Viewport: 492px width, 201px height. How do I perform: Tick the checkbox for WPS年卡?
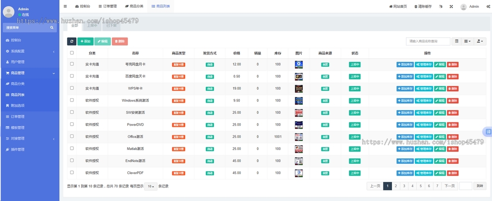coord(72,88)
